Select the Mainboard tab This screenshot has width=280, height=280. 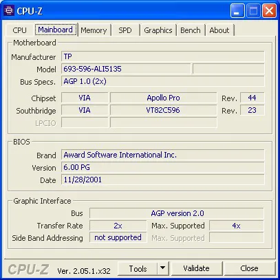(x=56, y=30)
